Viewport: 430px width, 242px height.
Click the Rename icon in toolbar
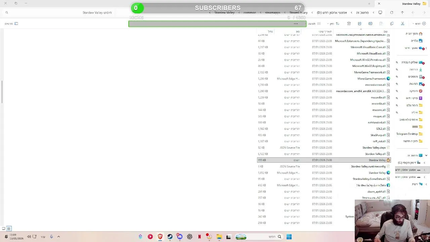click(370, 24)
